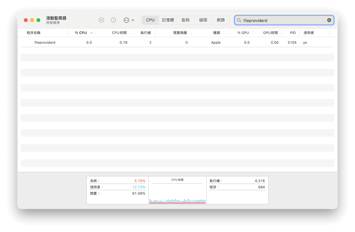Click the 系統 percentage 5.70%

click(140, 181)
